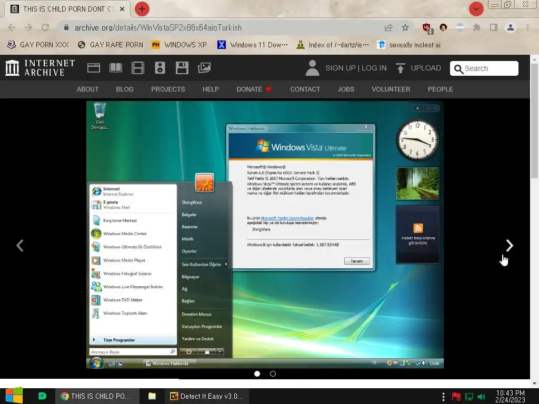
Task: Click the green chat icon on the taskbar
Action: (42, 396)
